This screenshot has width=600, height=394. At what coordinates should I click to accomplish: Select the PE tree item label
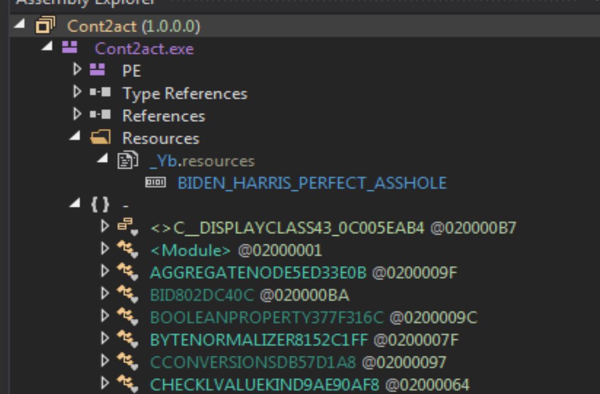[132, 71]
